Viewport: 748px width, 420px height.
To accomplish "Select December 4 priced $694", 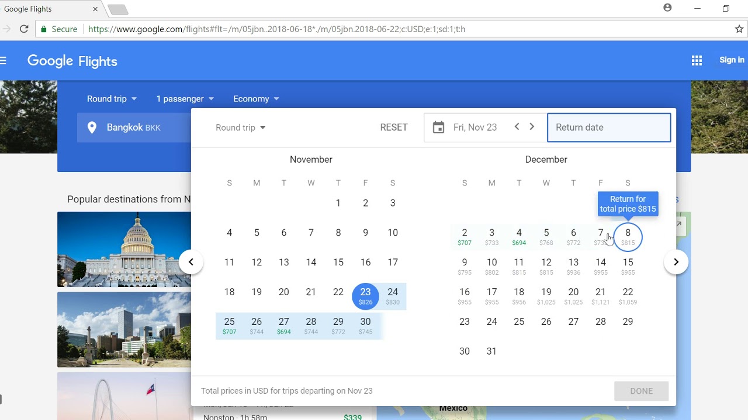I will 519,236.
